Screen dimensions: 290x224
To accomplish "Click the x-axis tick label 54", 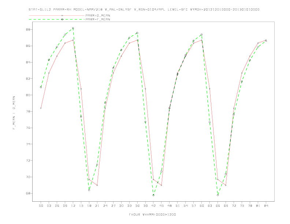I will [186, 206].
